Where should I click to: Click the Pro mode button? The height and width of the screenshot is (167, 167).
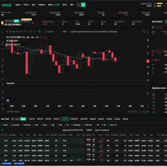coord(83,5)
